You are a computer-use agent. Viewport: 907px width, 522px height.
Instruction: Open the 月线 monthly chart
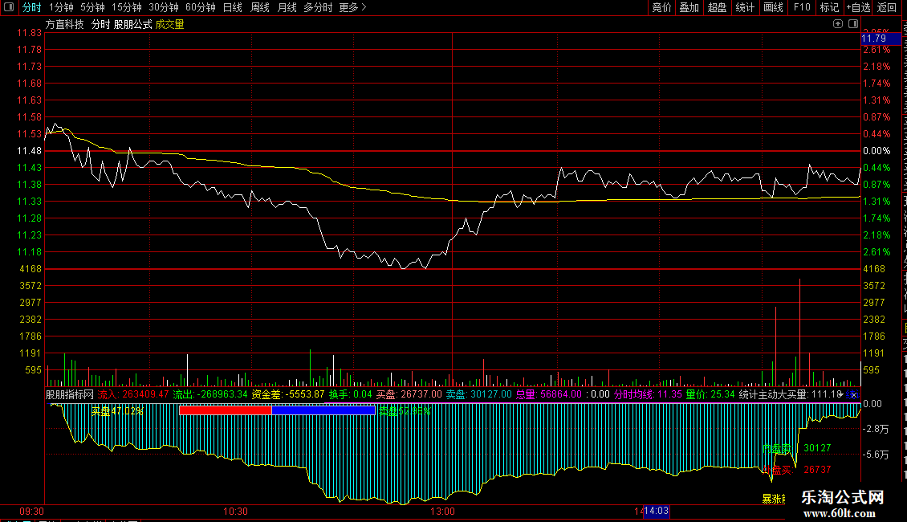(x=287, y=7)
